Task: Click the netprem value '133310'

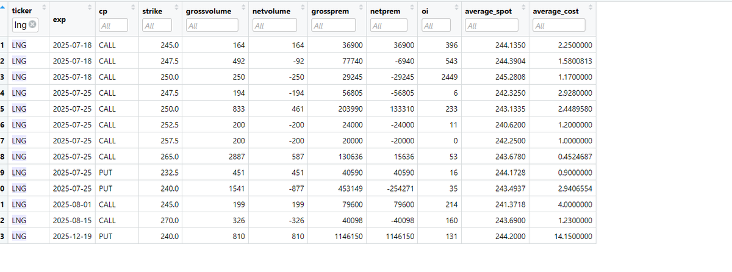Action: coord(401,109)
